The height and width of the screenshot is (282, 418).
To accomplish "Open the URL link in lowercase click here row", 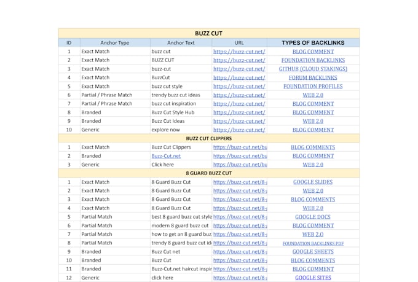I will (240, 278).
